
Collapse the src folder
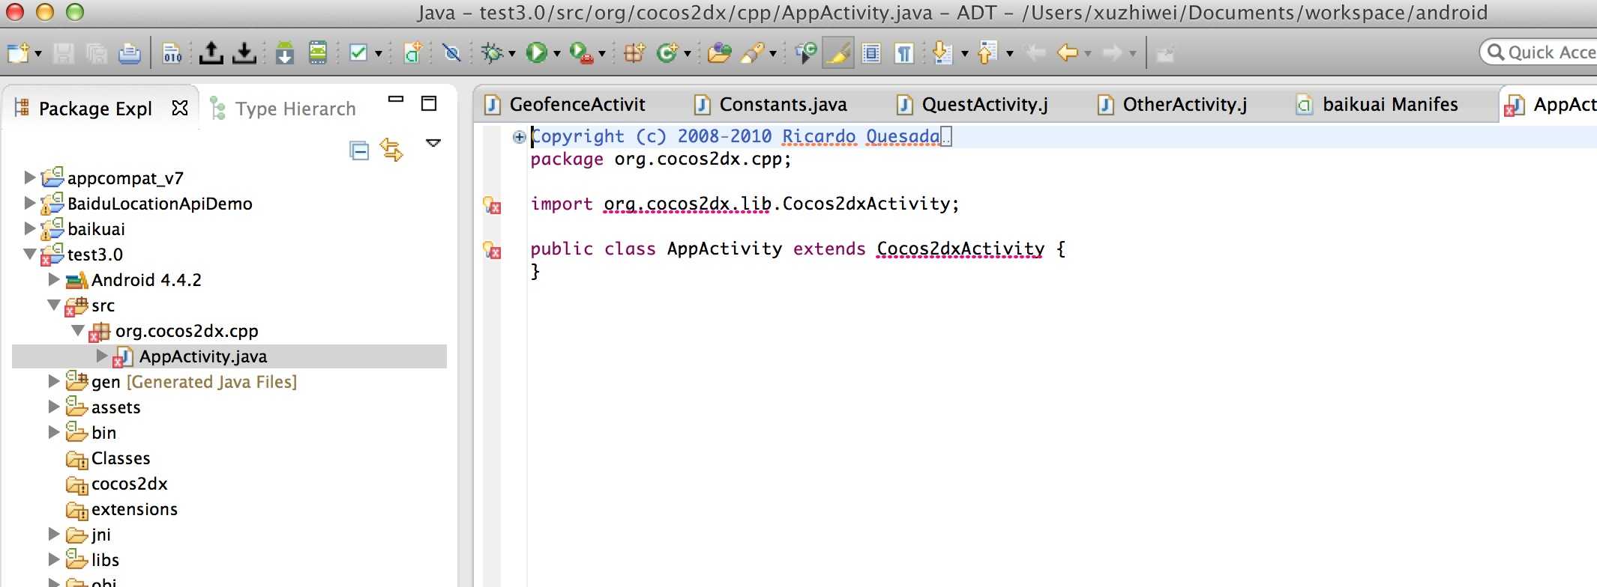53,305
